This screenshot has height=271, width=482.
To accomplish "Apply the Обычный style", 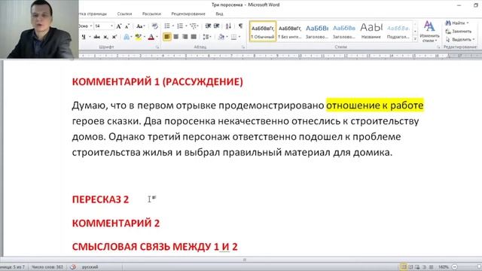I will click(x=263, y=31).
